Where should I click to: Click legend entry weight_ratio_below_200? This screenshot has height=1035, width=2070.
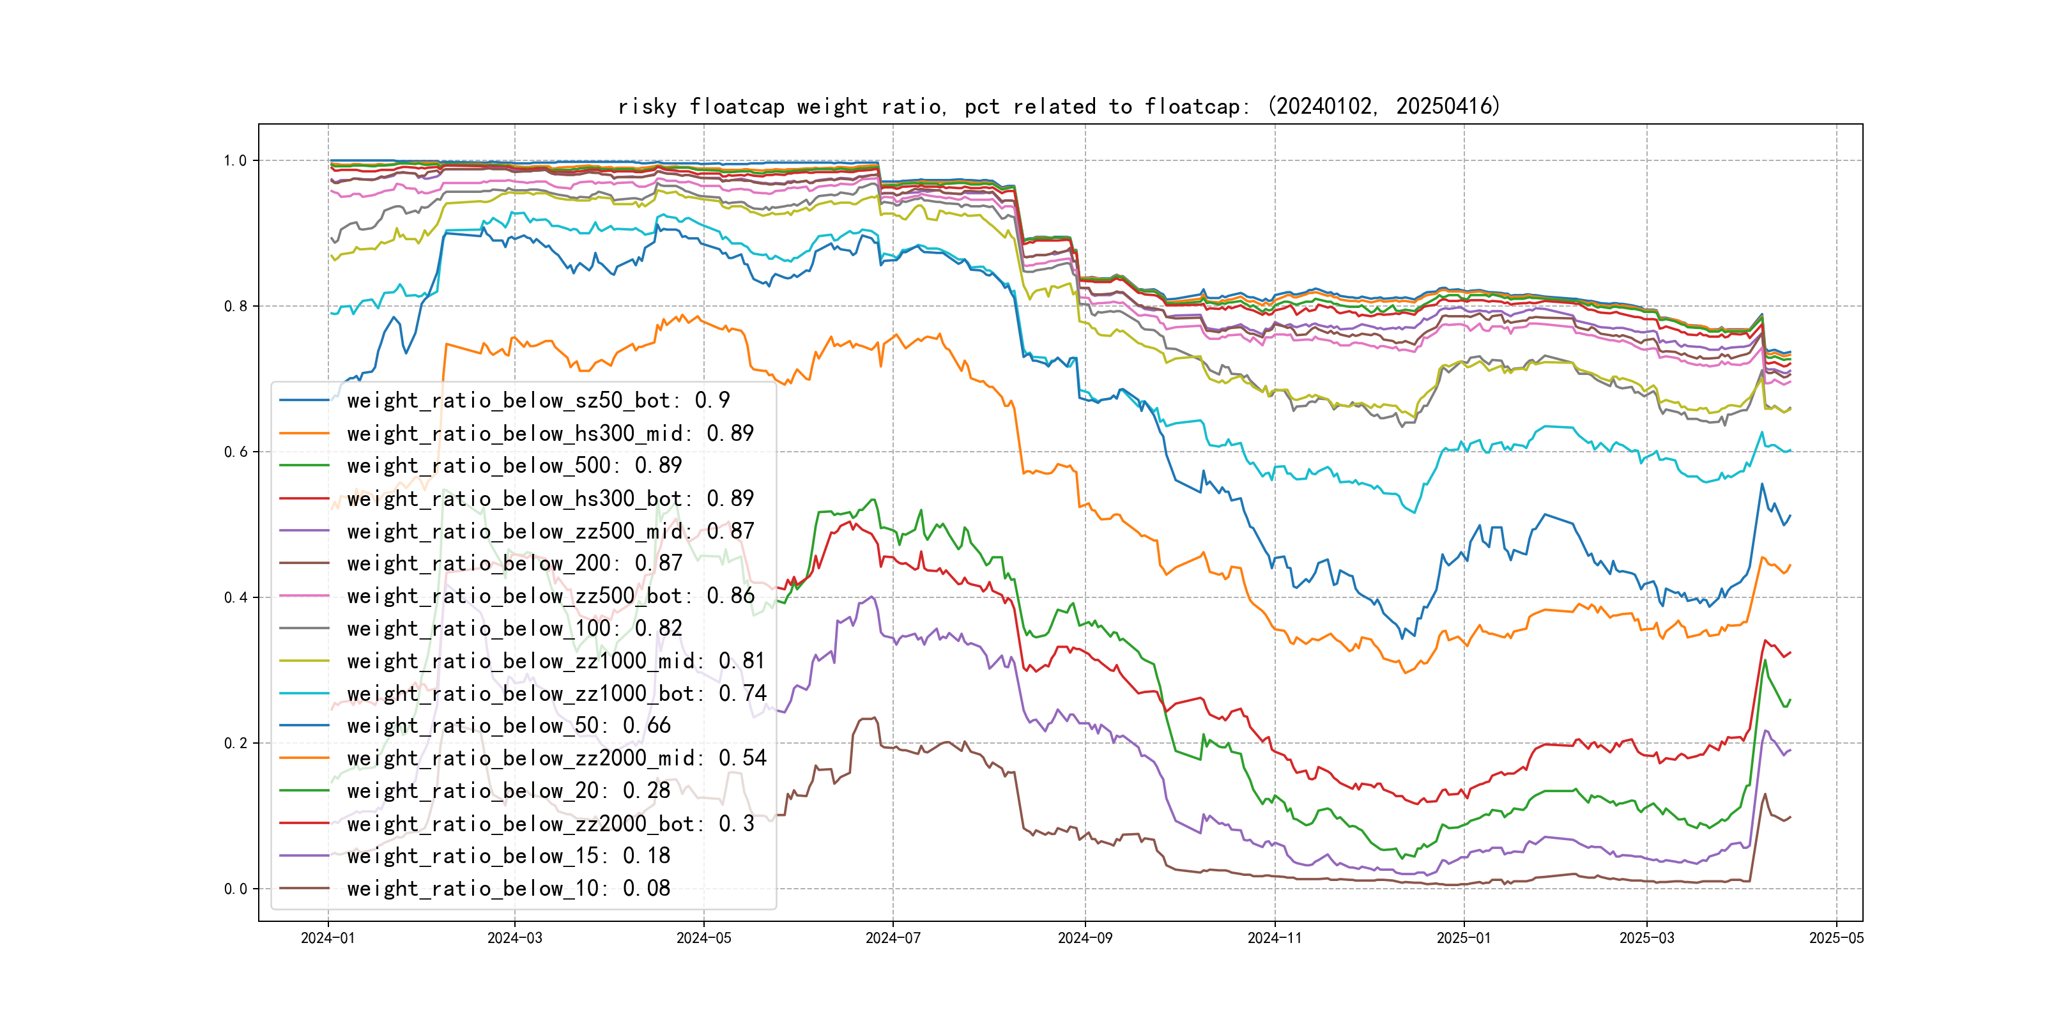pyautogui.click(x=514, y=563)
